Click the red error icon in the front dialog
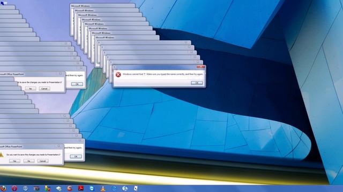This screenshot has width=343, height=192. click(118, 75)
